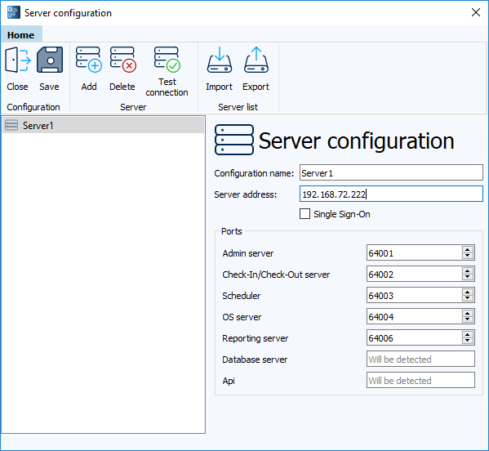Close the Server configuration window
The height and width of the screenshot is (451, 489).
pyautogui.click(x=476, y=12)
